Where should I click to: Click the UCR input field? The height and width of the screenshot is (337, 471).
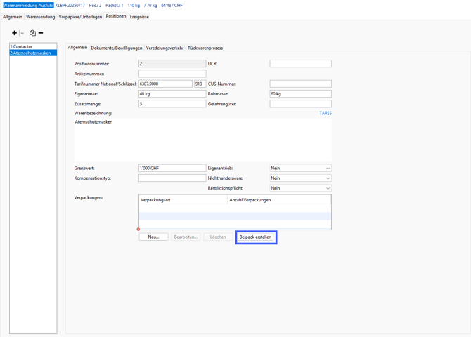pos(300,64)
